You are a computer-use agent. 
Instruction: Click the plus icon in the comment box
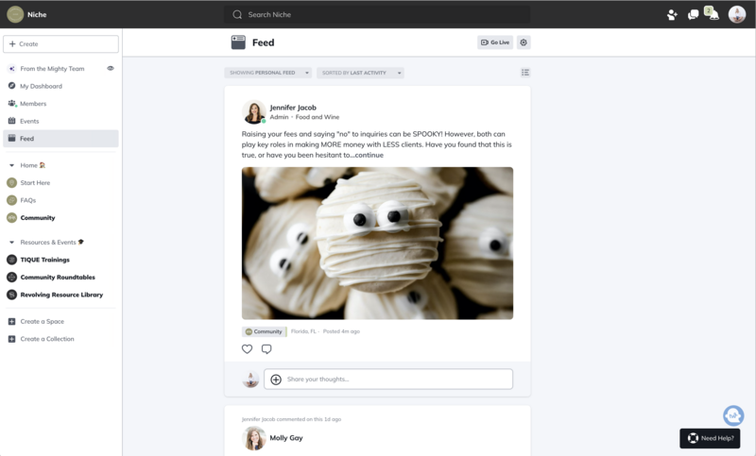pyautogui.click(x=276, y=380)
